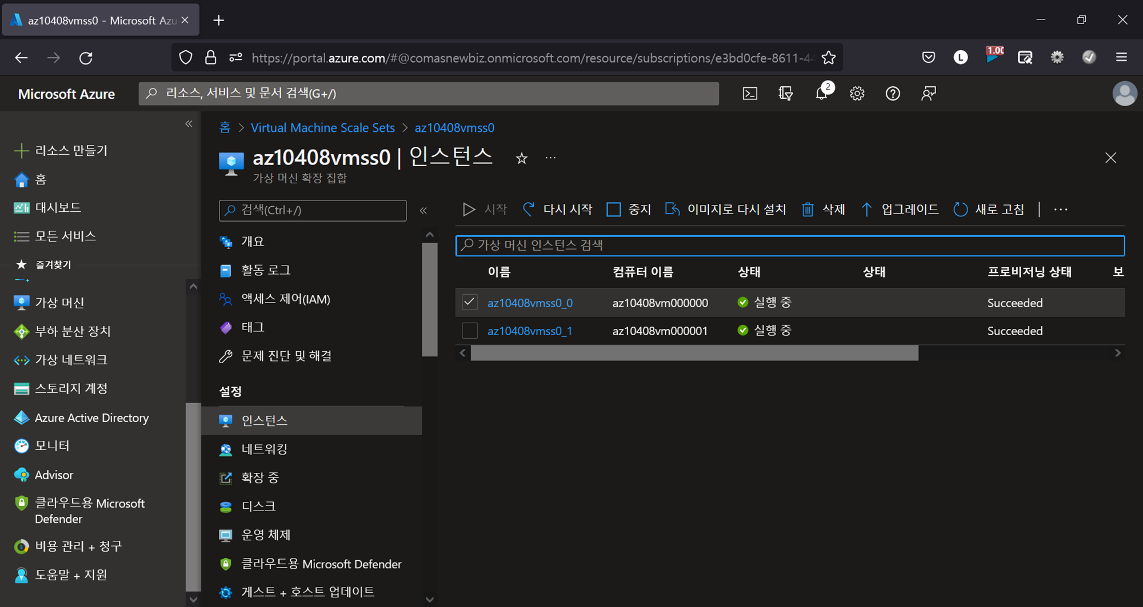Screen dimensions: 1143x607
Task: Click resource menu scroll down arrow
Action: point(430,600)
